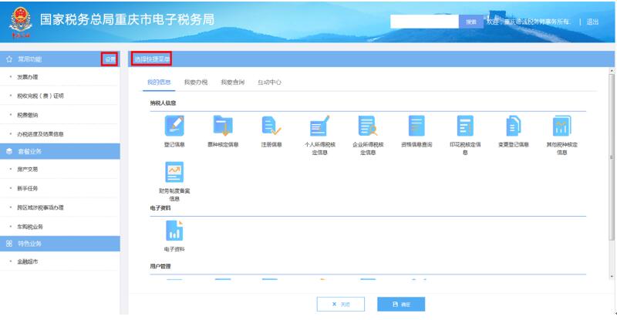Open 其他税种核定信息 icon
617x320 pixels.
pos(561,126)
